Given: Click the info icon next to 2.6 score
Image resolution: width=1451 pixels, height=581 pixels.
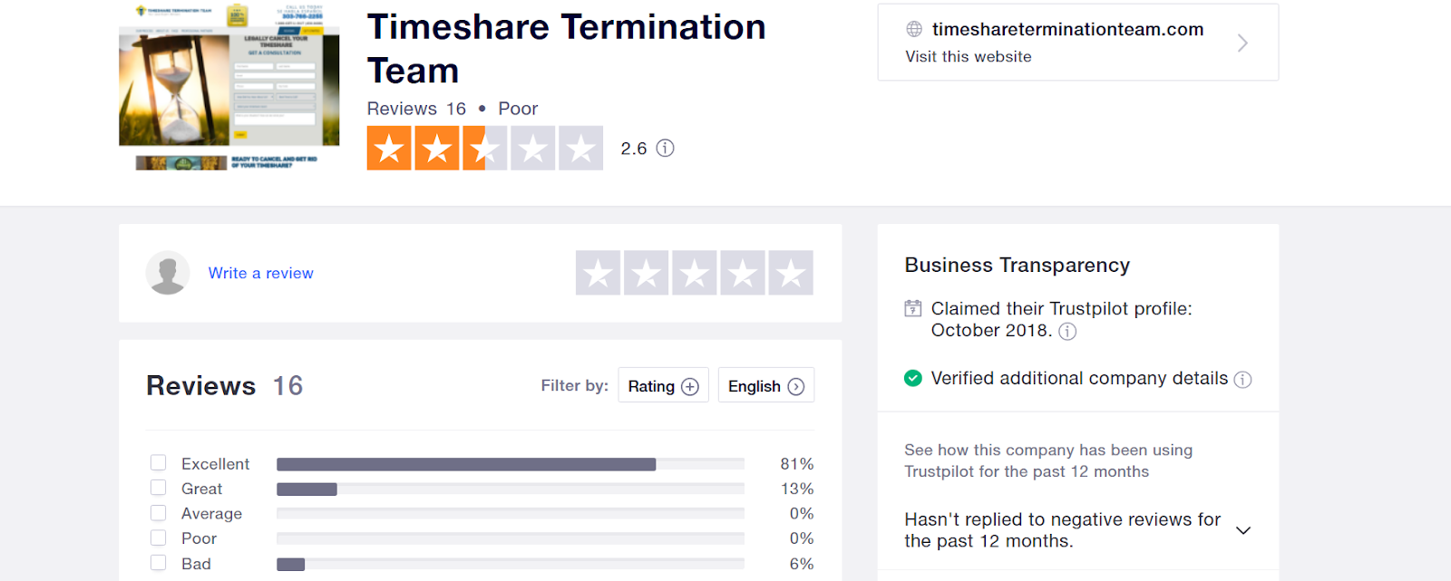Looking at the screenshot, I should coord(666,148).
